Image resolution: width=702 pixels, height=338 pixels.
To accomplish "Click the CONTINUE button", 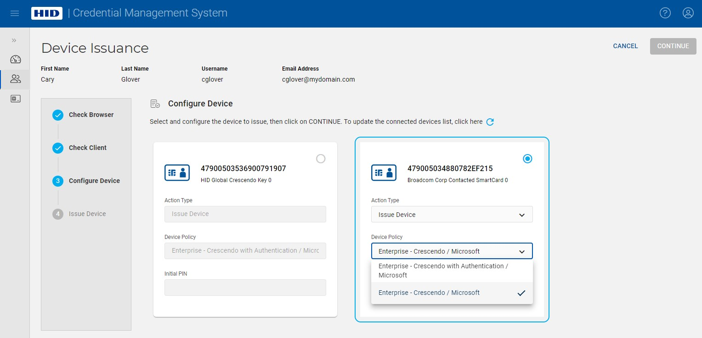I will (673, 46).
